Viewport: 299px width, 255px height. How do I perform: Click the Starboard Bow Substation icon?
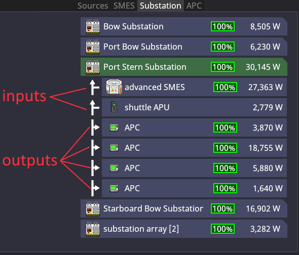tap(93, 208)
